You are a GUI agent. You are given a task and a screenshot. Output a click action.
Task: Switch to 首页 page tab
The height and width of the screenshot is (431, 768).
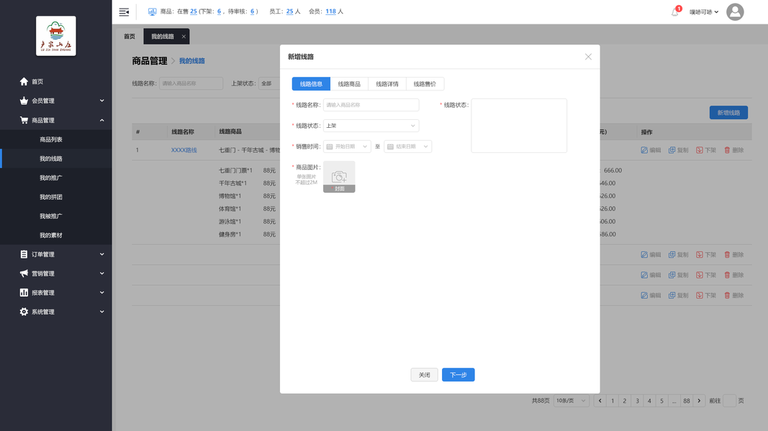[130, 36]
